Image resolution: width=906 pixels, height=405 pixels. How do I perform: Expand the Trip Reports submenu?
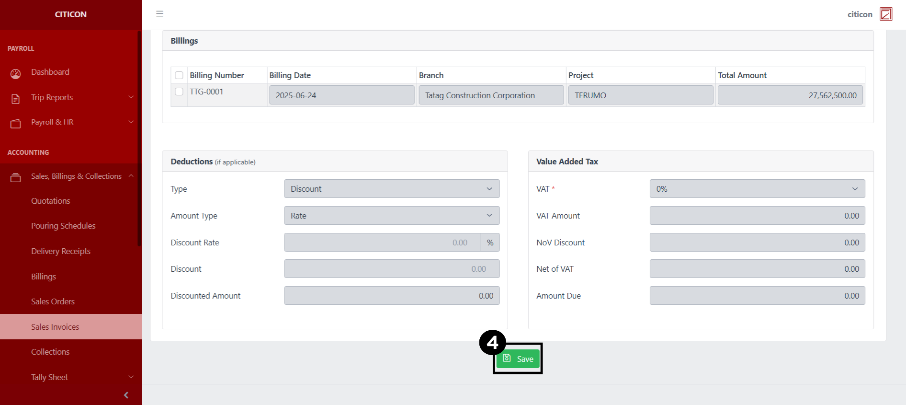(x=131, y=97)
